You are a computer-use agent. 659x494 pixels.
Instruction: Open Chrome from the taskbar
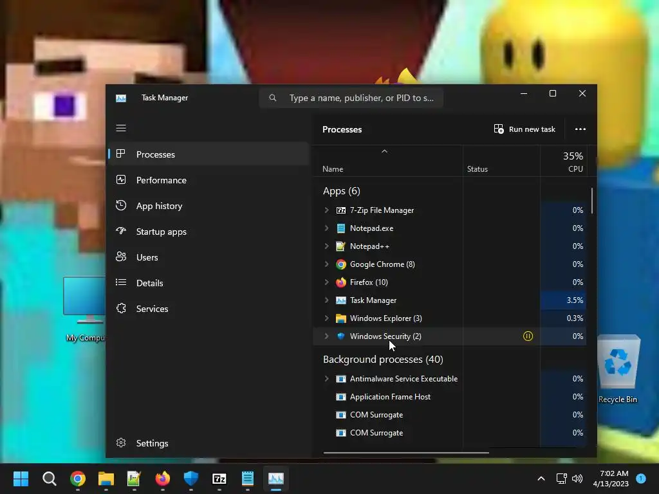coord(78,479)
